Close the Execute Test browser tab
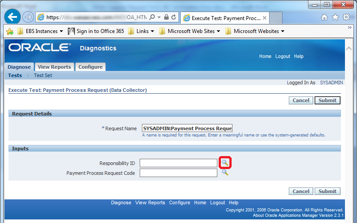The image size is (357, 223). pyautogui.click(x=264, y=18)
